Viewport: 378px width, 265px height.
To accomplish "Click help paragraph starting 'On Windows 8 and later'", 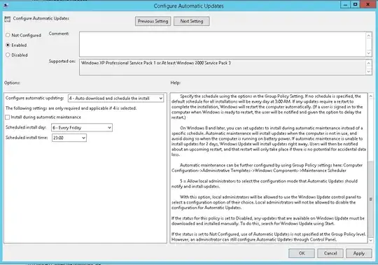I will tap(269, 141).
